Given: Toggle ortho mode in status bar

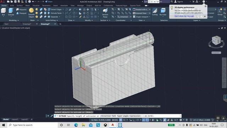Looking at the screenshot, I should click(134, 120).
